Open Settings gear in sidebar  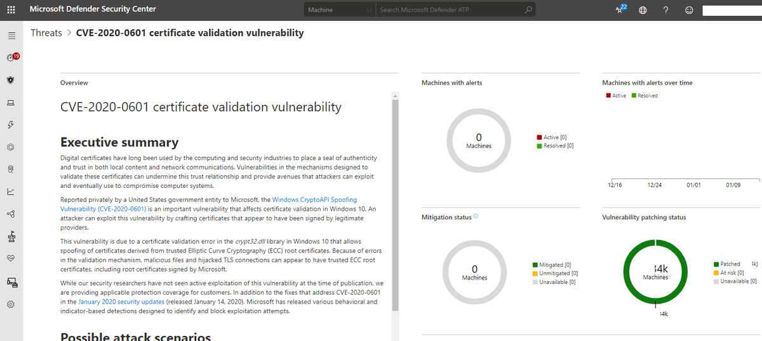point(11,304)
